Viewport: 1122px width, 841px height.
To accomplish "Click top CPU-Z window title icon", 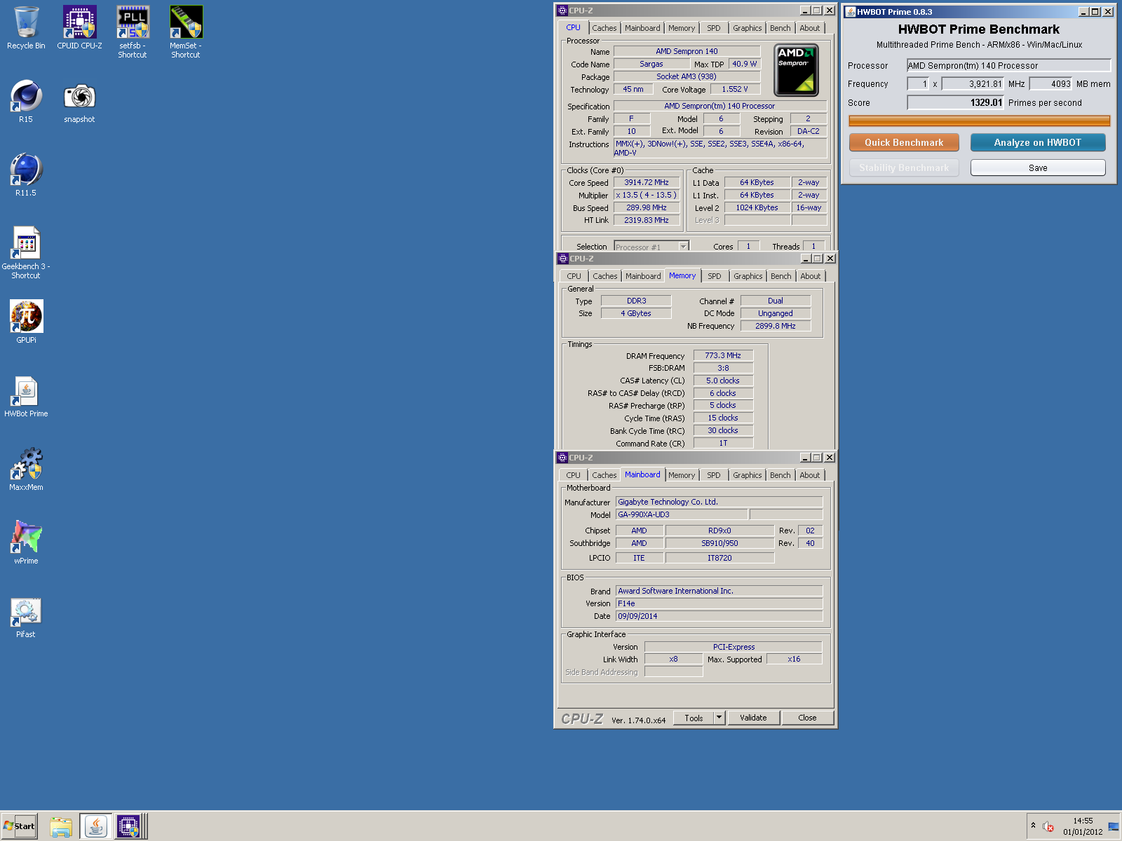I will 562,11.
